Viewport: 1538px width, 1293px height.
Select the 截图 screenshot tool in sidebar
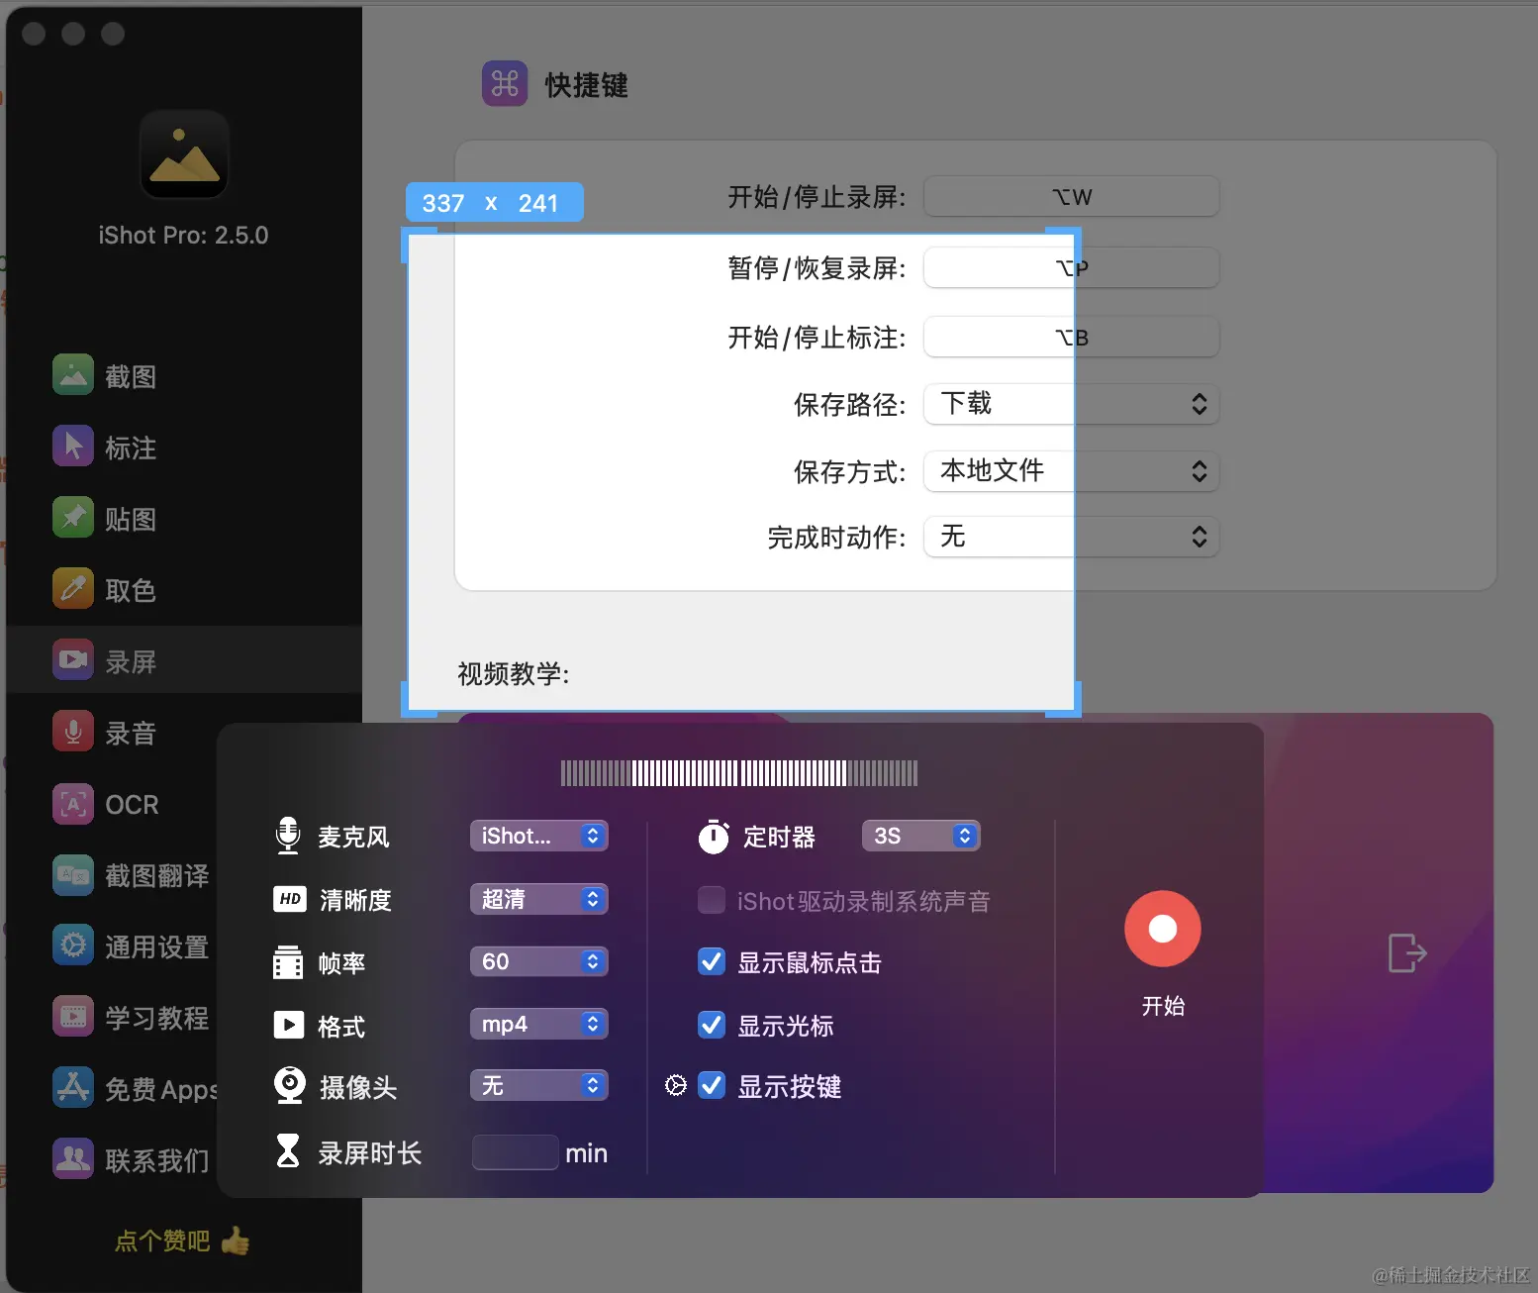coord(129,375)
